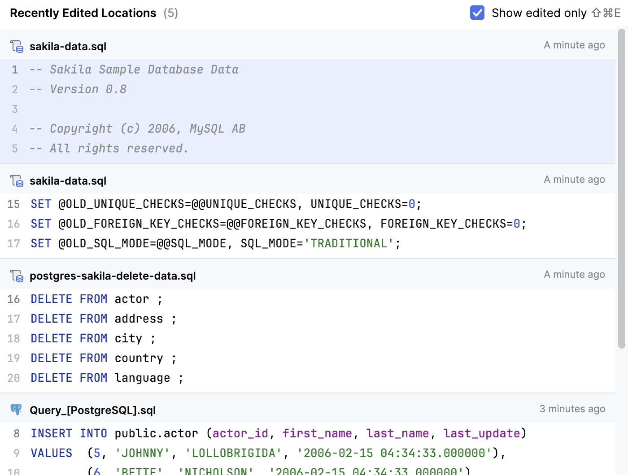Uncheck the Show edited only checkbox
The image size is (628, 475).
point(477,13)
